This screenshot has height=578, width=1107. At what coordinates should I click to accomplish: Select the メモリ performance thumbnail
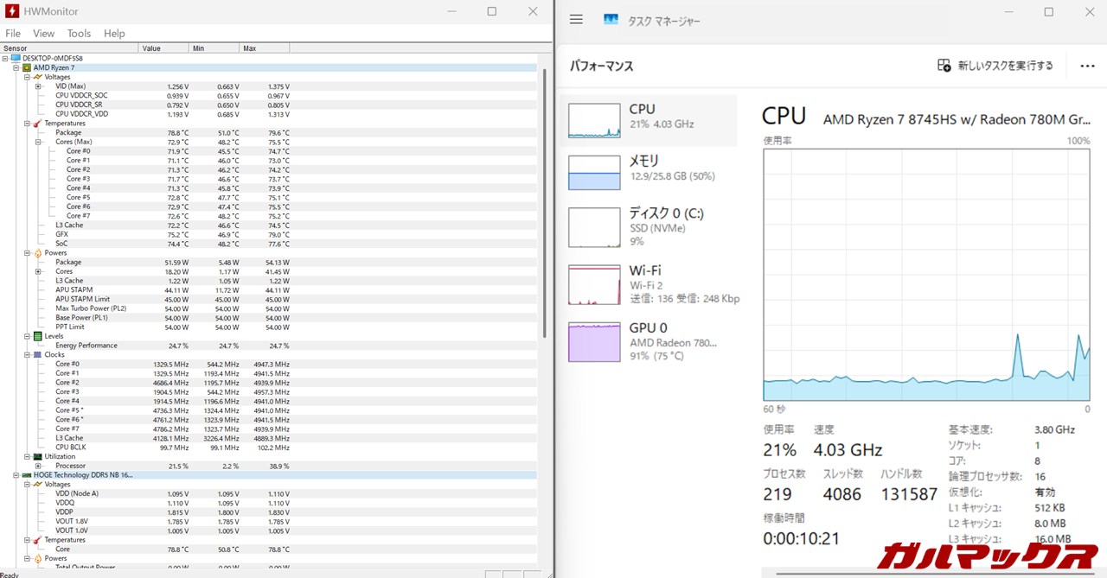point(594,173)
